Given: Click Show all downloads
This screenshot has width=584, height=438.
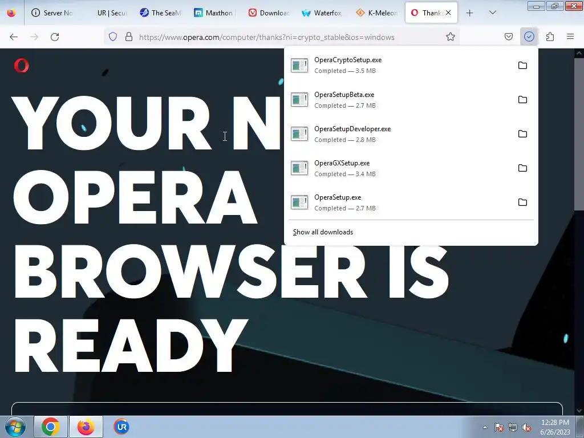Looking at the screenshot, I should pos(323,232).
